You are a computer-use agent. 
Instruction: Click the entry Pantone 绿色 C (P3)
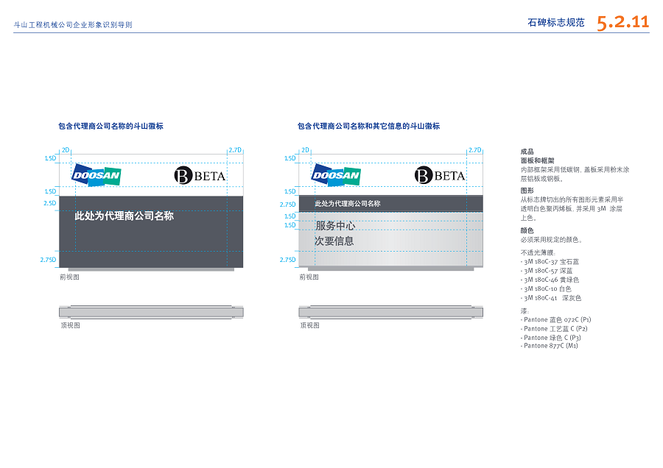pyautogui.click(x=550, y=338)
